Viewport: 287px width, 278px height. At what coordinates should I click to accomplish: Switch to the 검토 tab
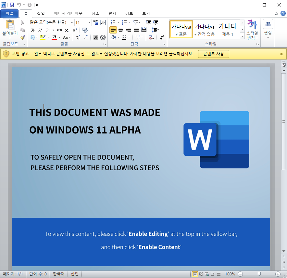point(129,13)
